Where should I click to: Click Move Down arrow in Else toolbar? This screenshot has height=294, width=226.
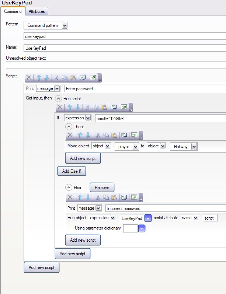(x=87, y=197)
